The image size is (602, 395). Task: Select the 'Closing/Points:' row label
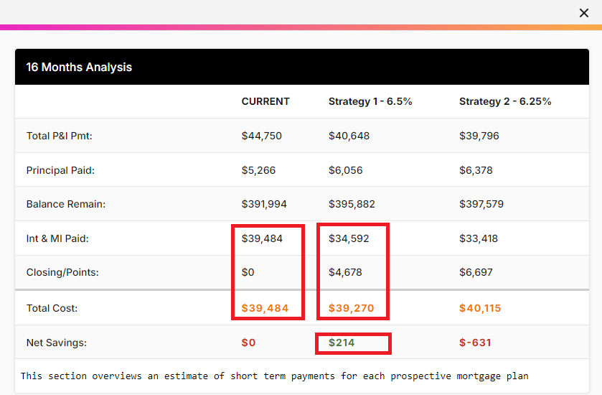(x=62, y=272)
